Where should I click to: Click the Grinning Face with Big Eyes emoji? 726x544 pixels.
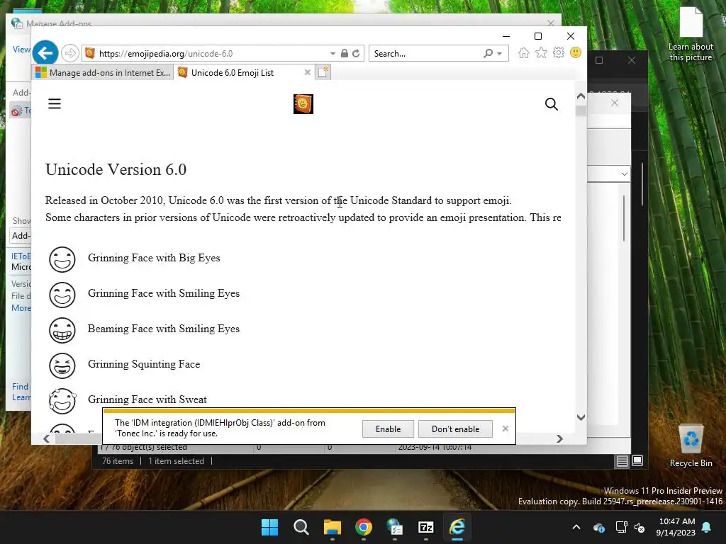pos(62,259)
